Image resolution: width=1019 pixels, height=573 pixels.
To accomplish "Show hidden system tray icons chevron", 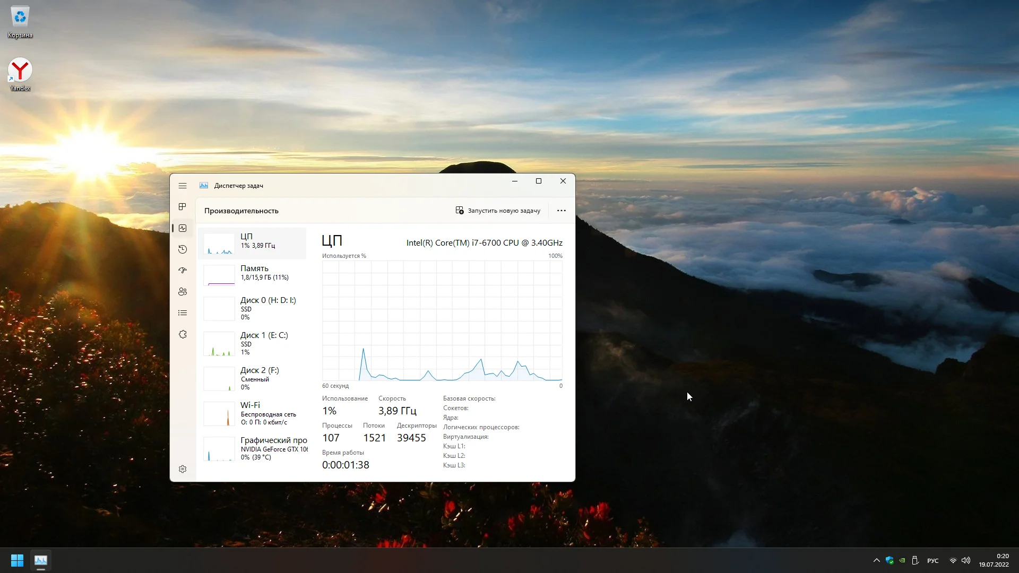I will [876, 560].
